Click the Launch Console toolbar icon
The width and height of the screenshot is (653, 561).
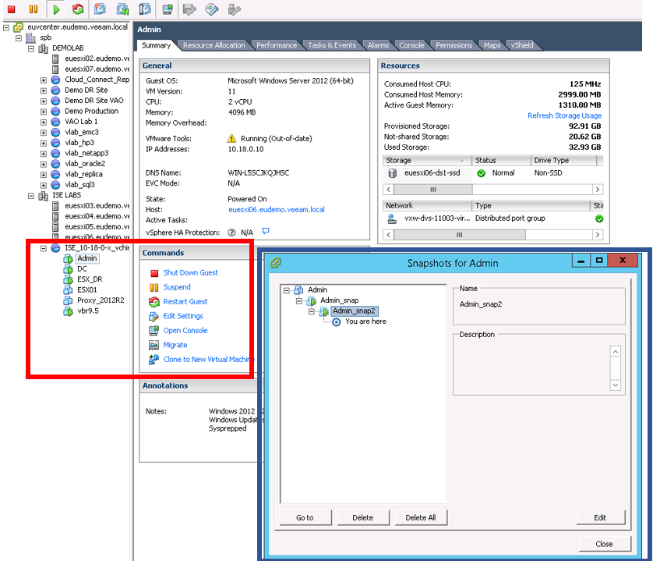pyautogui.click(x=168, y=9)
